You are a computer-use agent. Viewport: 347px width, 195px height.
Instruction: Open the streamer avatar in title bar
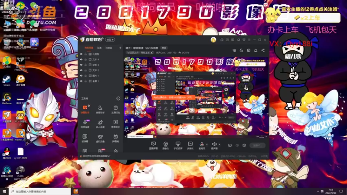[213, 40]
